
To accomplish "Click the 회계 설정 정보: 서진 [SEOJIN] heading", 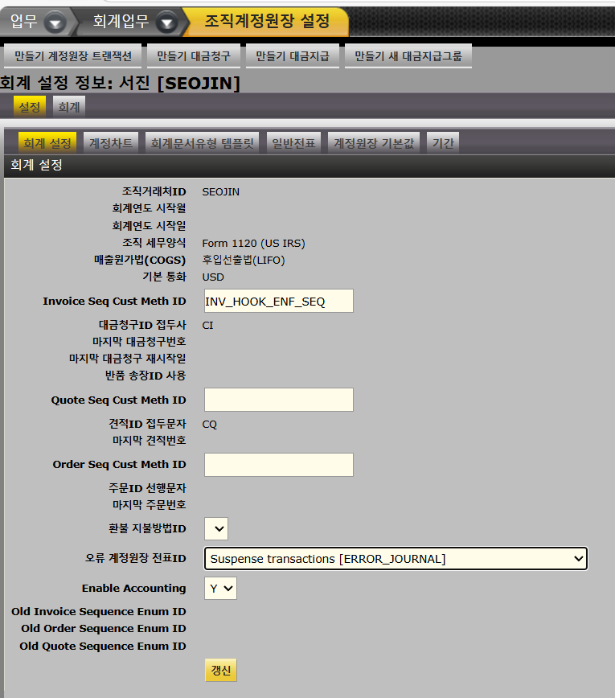I will pyautogui.click(x=120, y=84).
